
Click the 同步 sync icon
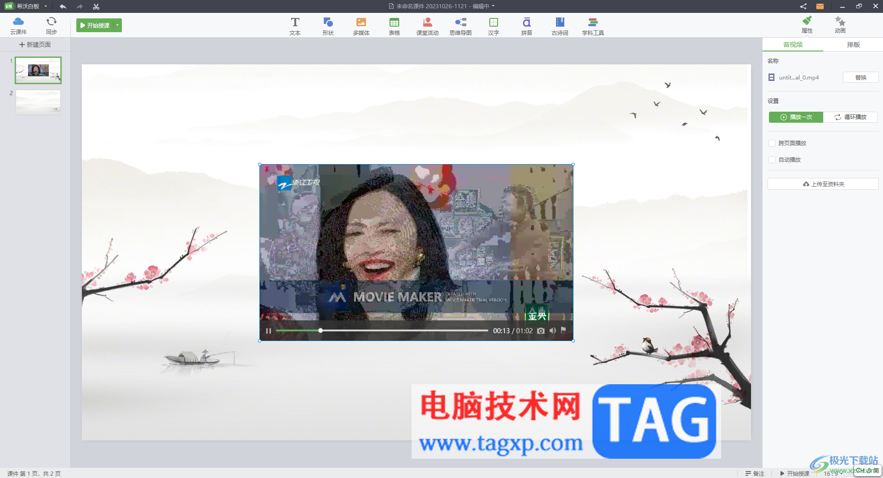coord(52,26)
